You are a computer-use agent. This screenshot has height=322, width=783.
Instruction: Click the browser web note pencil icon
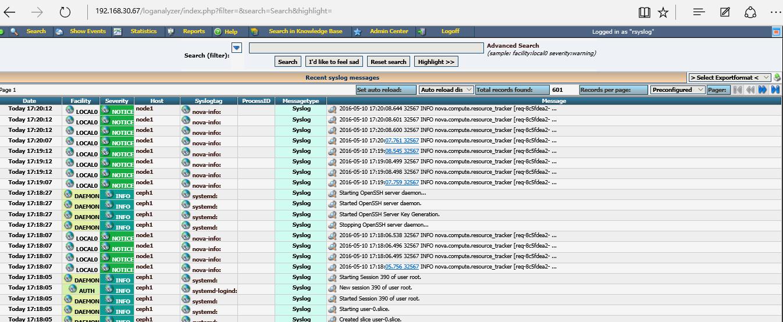point(725,12)
